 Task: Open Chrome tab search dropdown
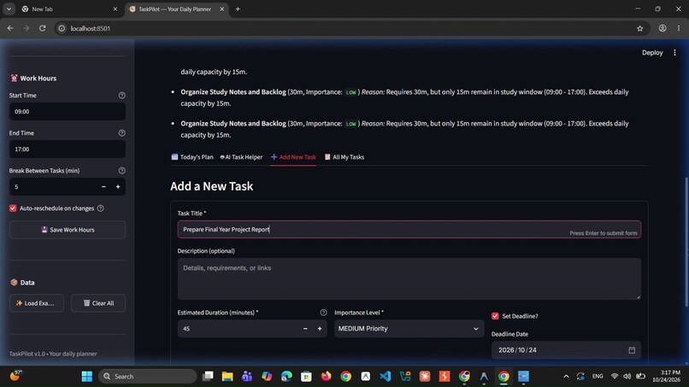9,9
